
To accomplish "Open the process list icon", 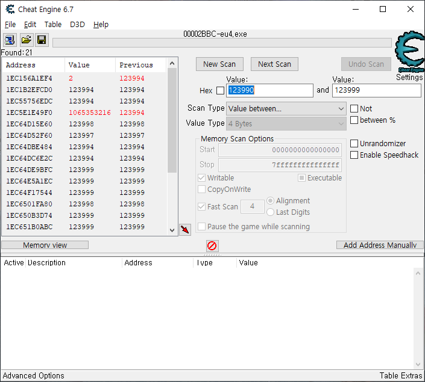I will [x=10, y=40].
